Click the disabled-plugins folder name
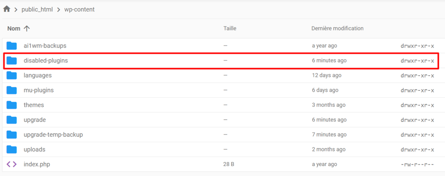Image resolution: width=445 pixels, height=176 pixels. [x=46, y=61]
